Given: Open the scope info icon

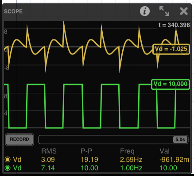Looking at the screenshot, I should [145, 11].
